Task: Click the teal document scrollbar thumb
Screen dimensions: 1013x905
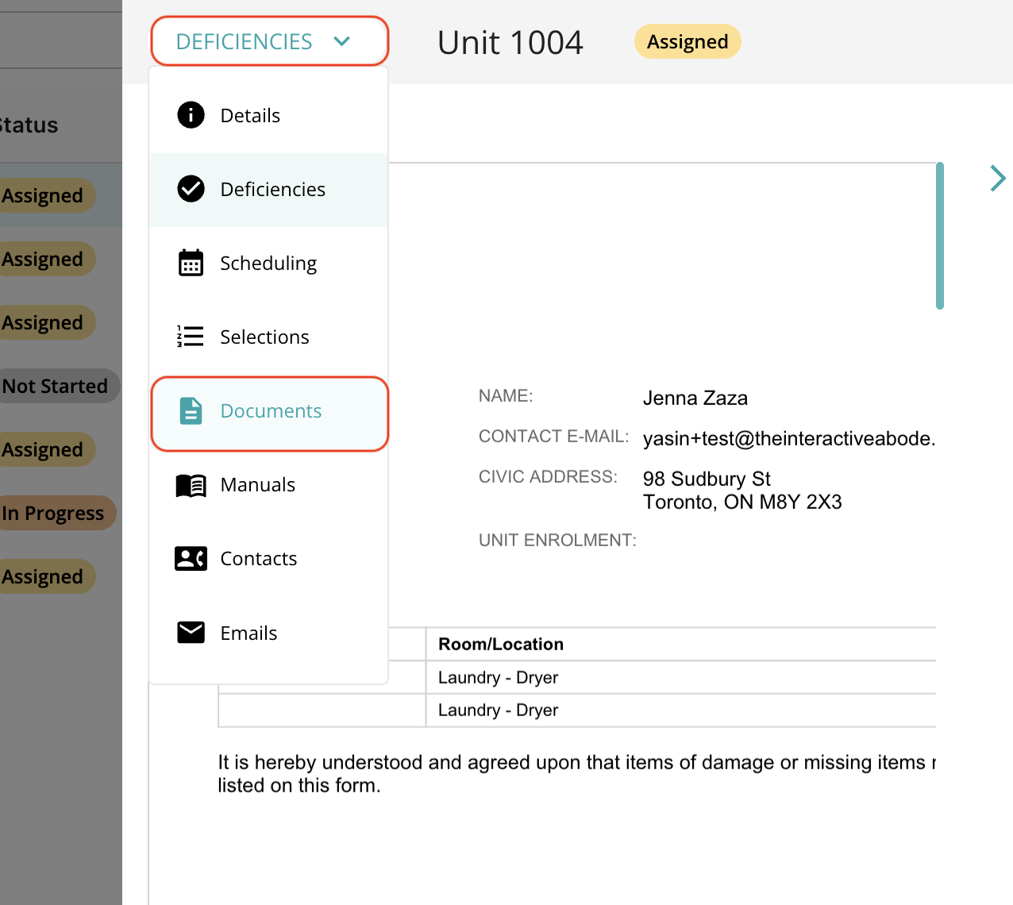Action: 940,236
